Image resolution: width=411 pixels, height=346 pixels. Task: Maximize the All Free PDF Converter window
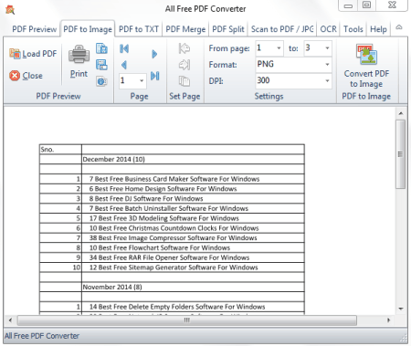coord(367,5)
